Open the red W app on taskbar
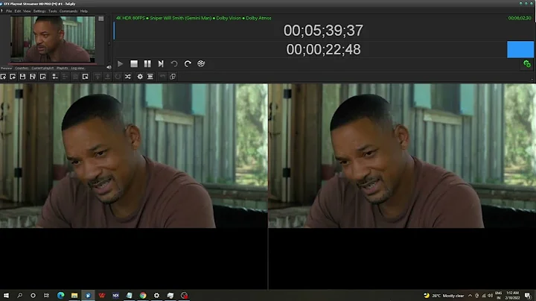 coord(102,295)
